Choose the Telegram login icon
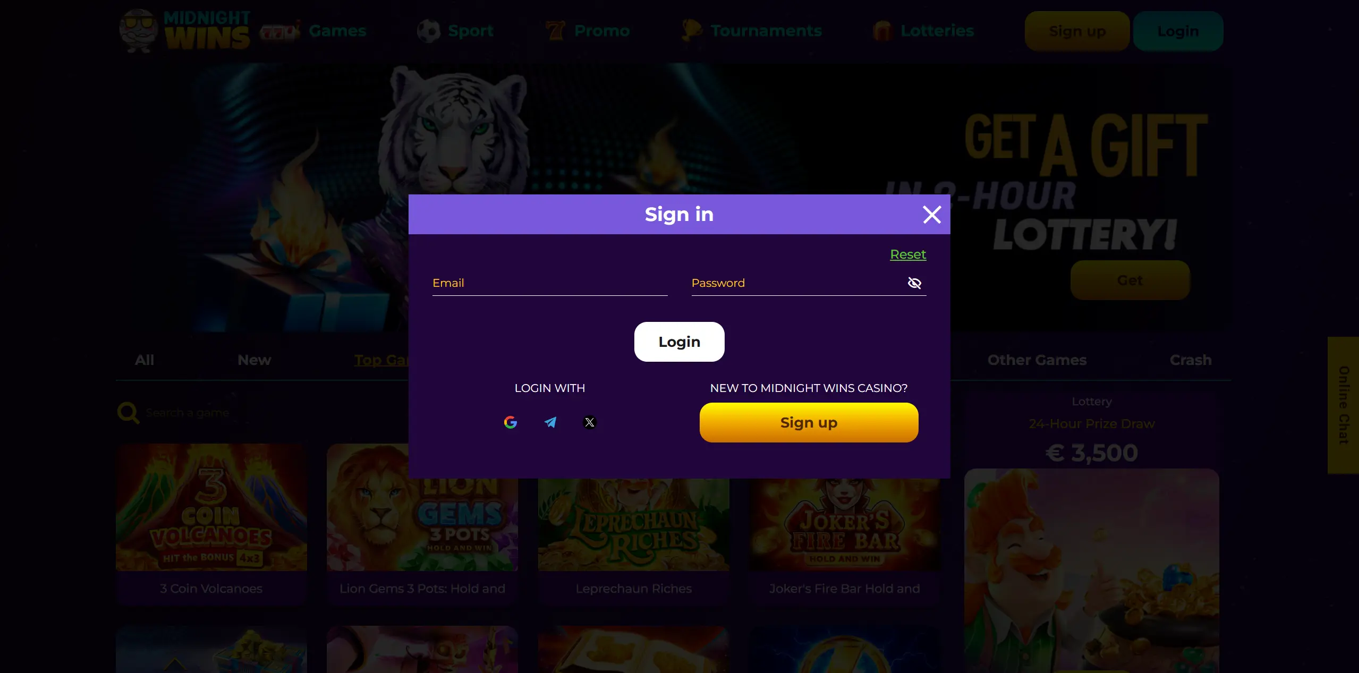The width and height of the screenshot is (1359, 673). point(550,422)
